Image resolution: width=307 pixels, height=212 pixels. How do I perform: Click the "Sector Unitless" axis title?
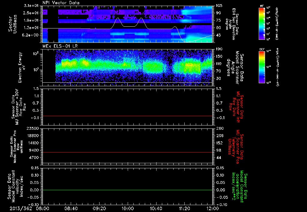coord(13,24)
